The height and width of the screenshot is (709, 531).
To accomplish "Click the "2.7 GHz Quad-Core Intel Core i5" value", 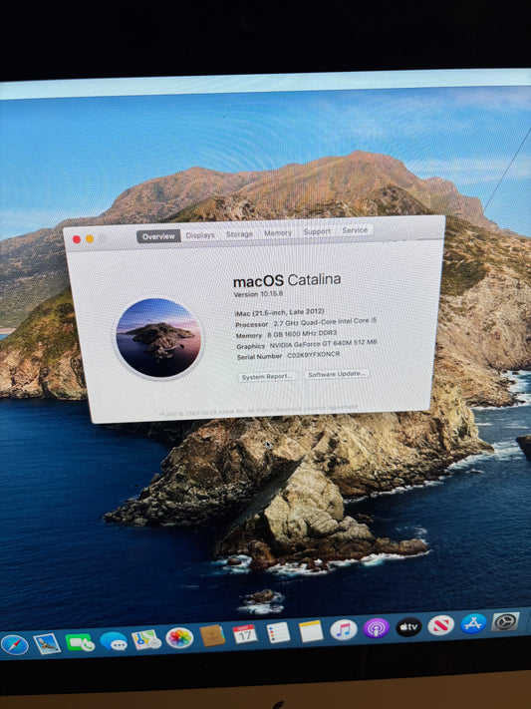I will click(x=325, y=322).
